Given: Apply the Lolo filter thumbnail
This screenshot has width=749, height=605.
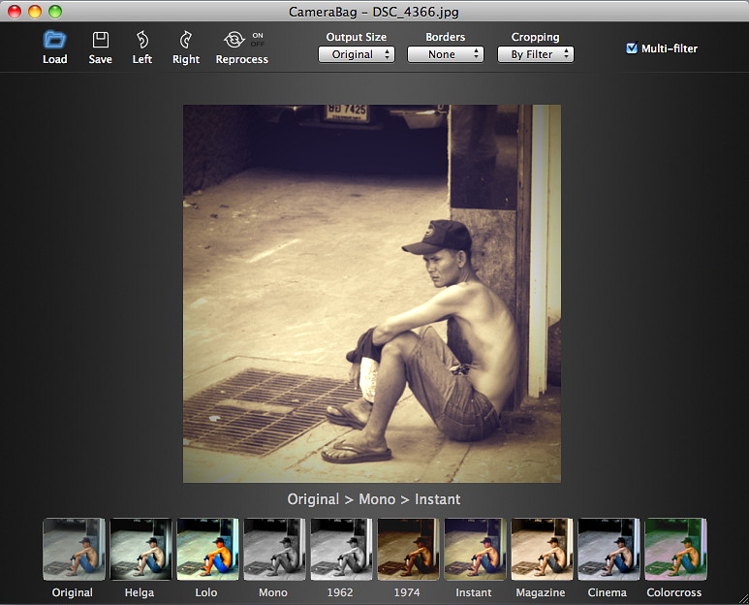Looking at the screenshot, I should click(207, 549).
